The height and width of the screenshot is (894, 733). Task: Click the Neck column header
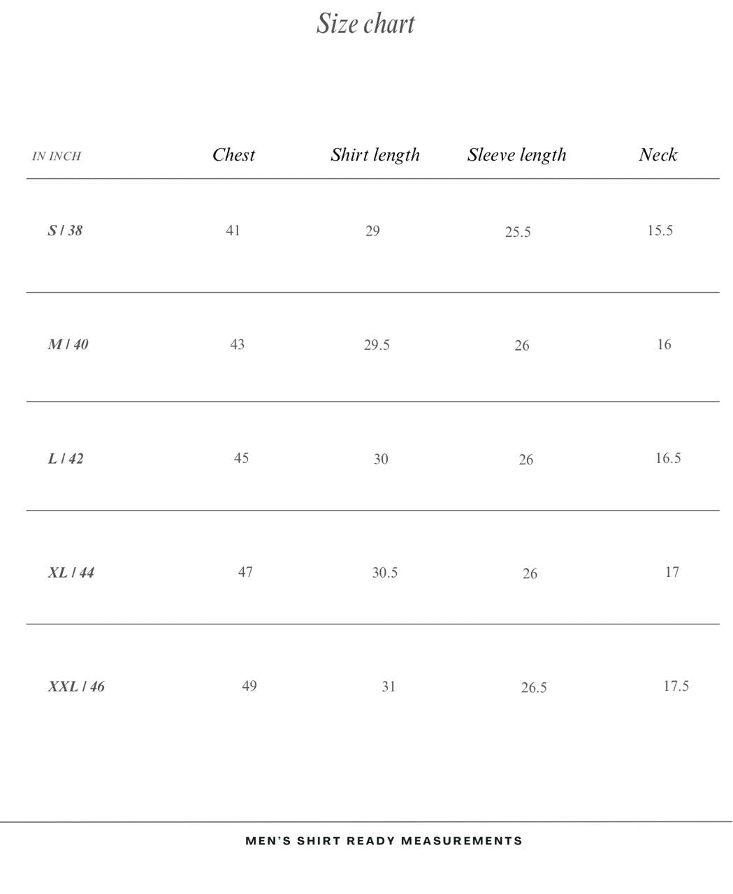[658, 155]
